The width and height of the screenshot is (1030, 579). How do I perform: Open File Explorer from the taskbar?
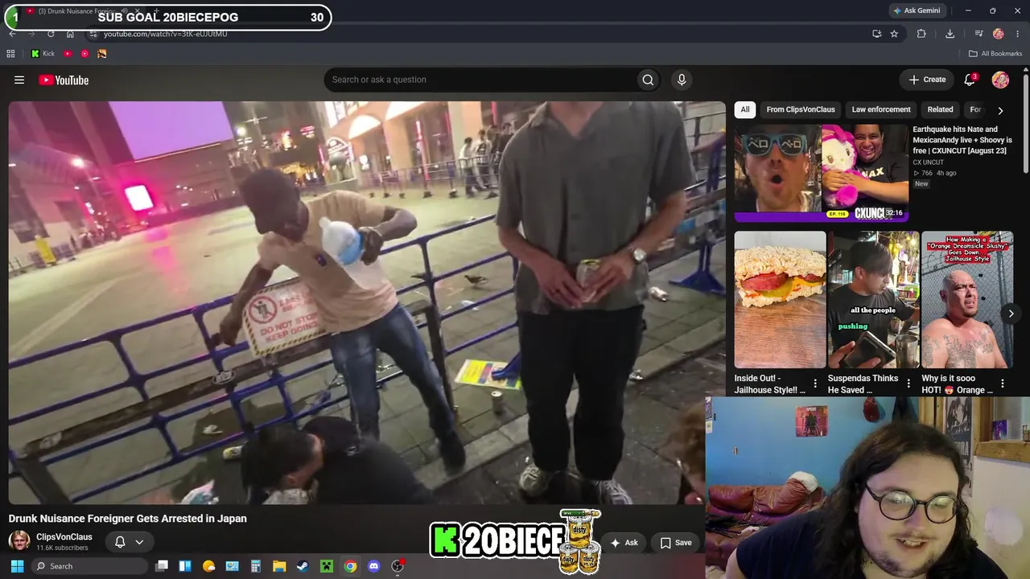point(279,566)
